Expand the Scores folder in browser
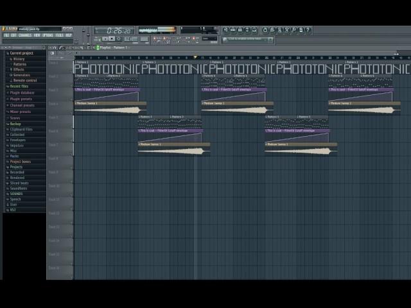The height and width of the screenshot is (308, 411). tap(15, 118)
